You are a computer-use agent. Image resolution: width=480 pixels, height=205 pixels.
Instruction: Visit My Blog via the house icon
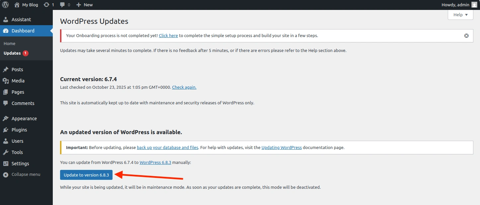tap(16, 5)
